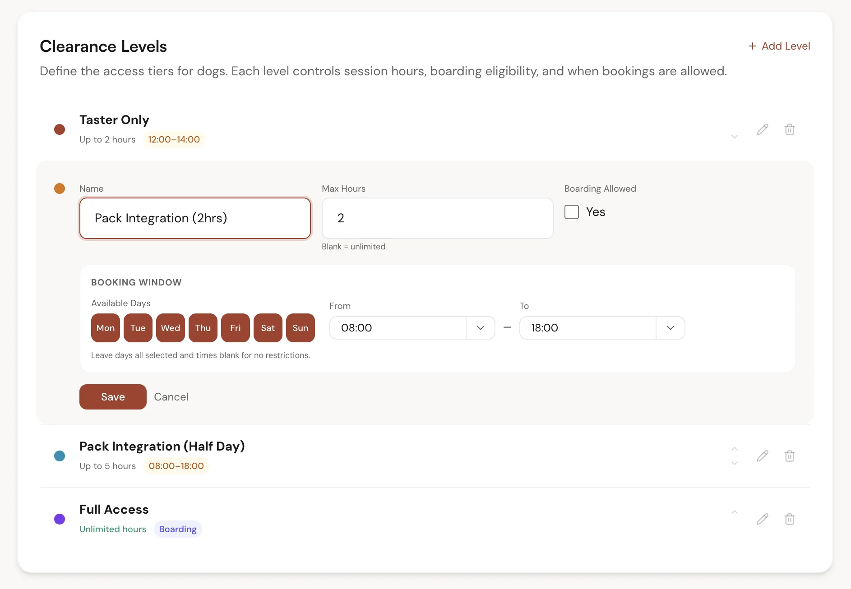Viewport: 851px width, 589px height.
Task: Click the Boarding badge under Full Access
Action: click(178, 529)
